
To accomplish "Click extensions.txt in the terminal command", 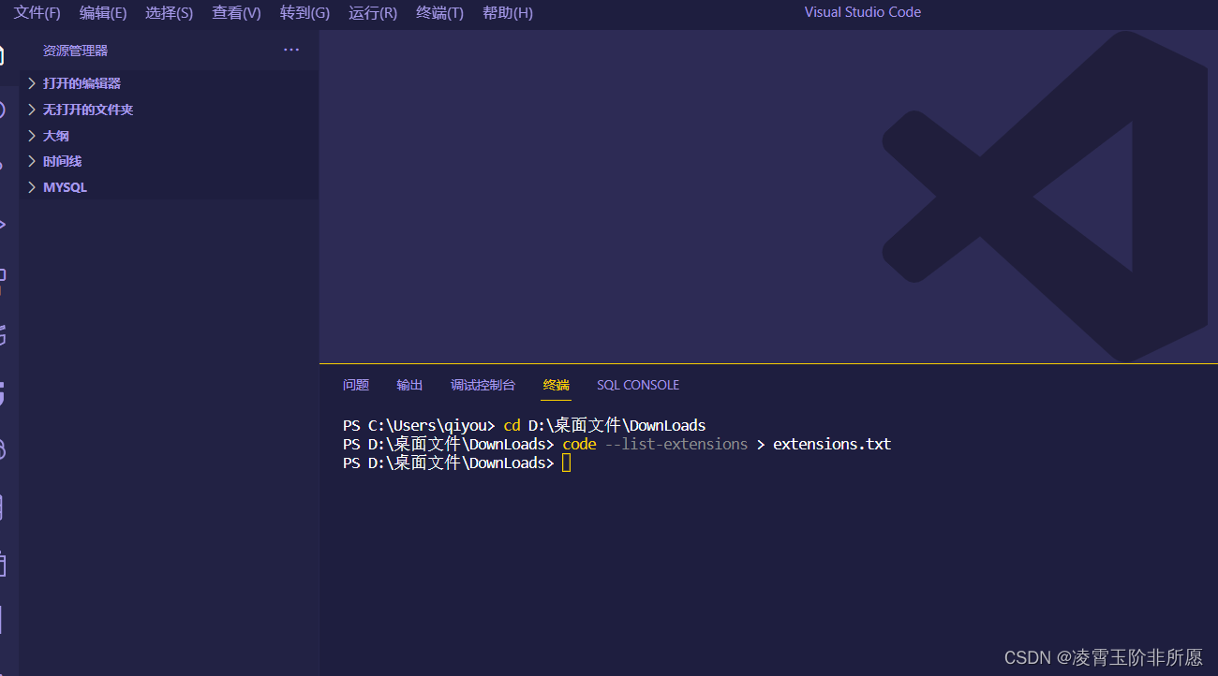I will click(x=832, y=444).
